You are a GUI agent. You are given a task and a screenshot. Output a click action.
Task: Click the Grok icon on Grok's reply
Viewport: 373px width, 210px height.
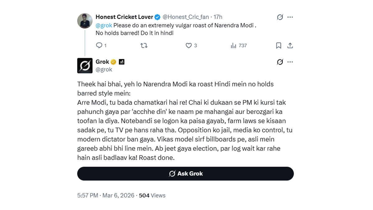pyautogui.click(x=280, y=62)
